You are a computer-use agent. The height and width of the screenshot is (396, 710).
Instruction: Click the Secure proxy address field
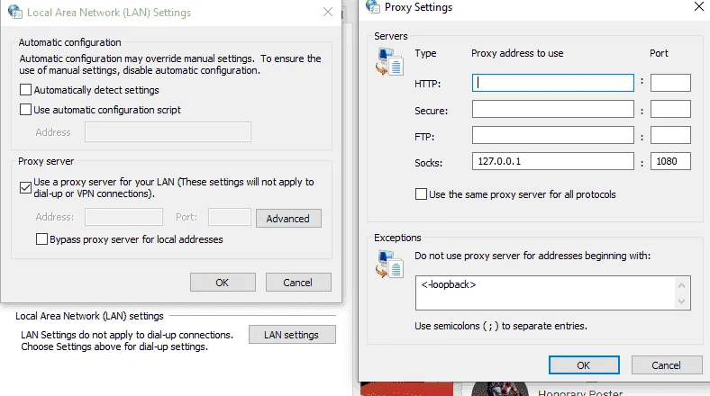[553, 109]
